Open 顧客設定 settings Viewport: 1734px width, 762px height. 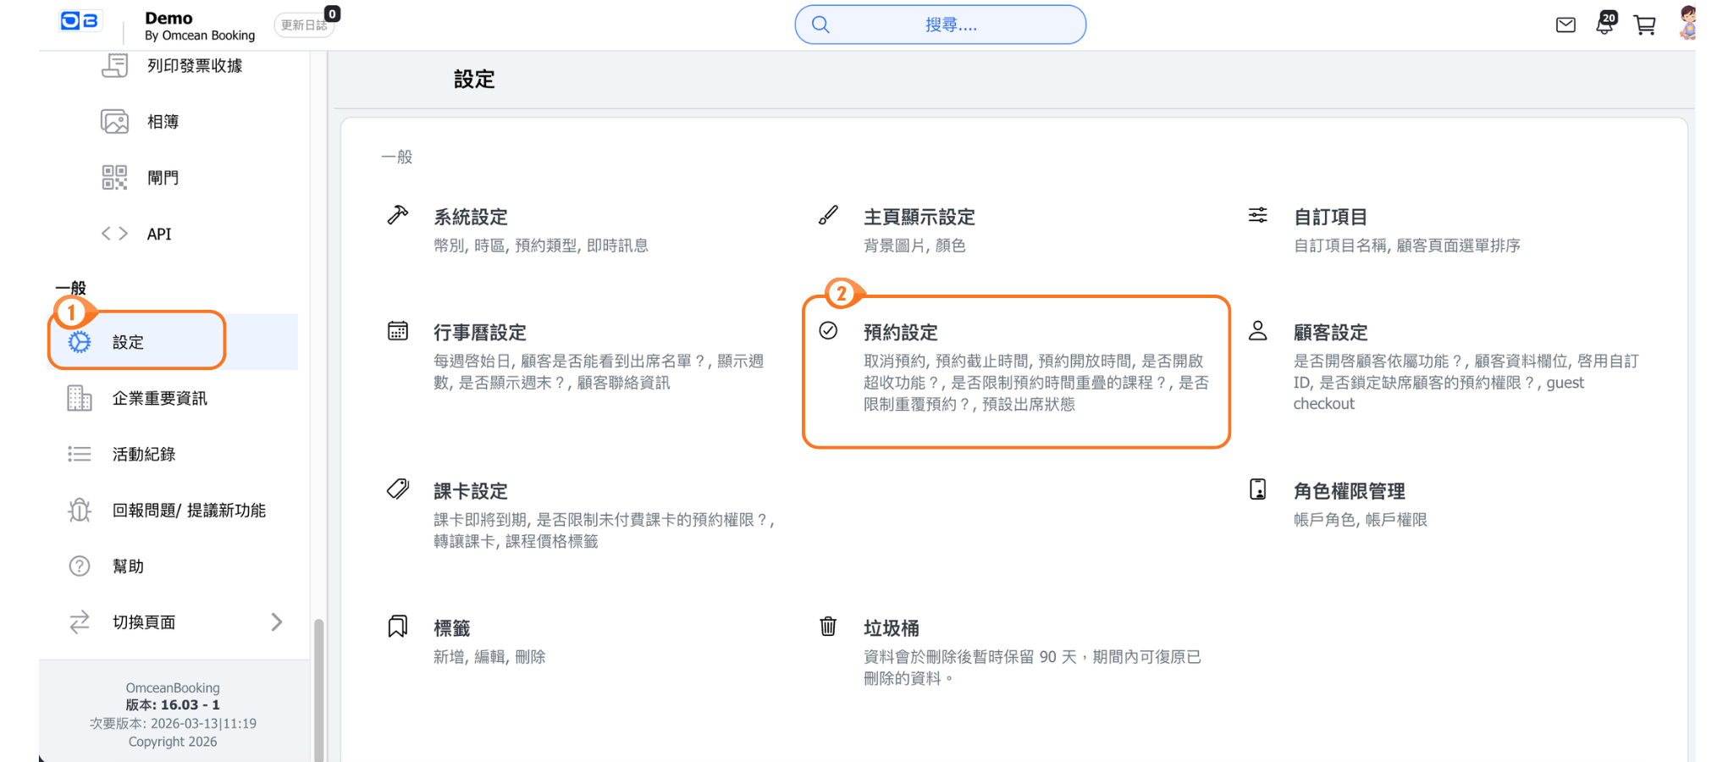click(x=1330, y=333)
